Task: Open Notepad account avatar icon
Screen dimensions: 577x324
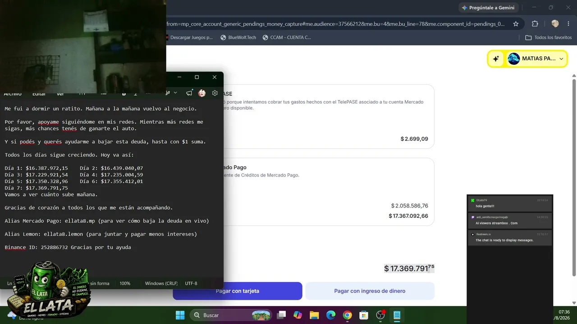Action: 202,93
